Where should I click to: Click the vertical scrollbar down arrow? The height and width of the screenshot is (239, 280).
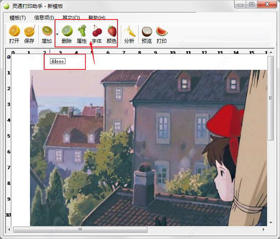(271, 223)
